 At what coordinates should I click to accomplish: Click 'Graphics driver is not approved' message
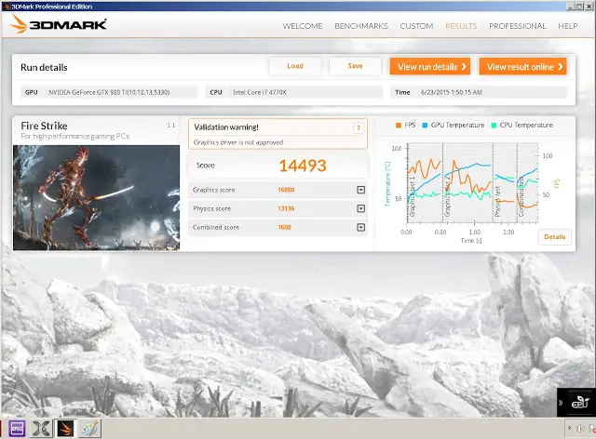tap(238, 142)
